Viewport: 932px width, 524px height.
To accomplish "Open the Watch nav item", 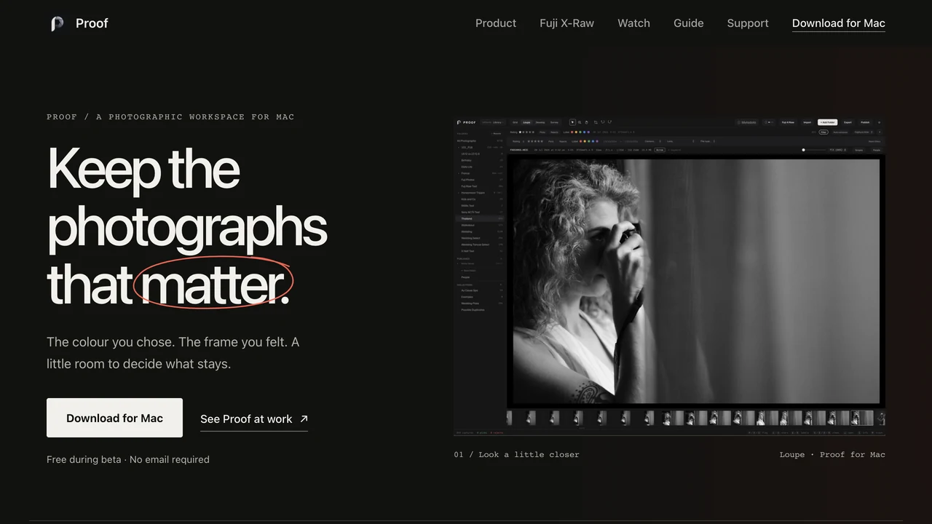I will point(633,23).
